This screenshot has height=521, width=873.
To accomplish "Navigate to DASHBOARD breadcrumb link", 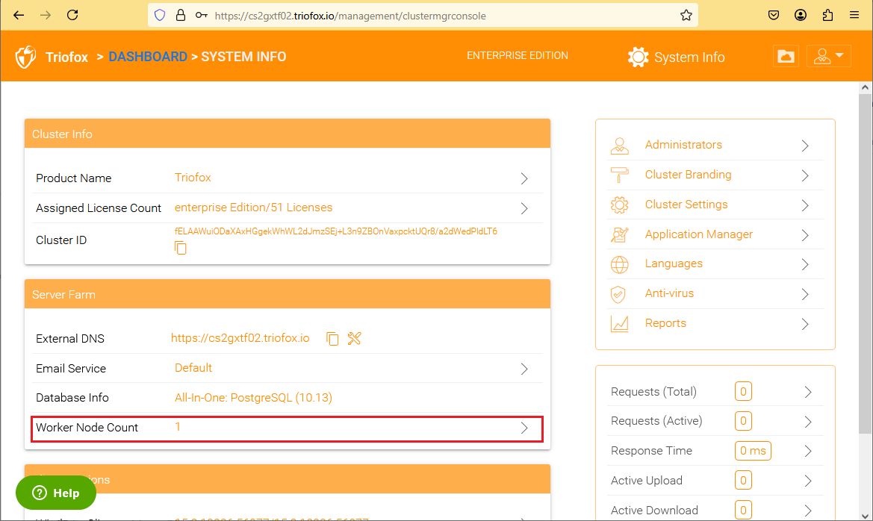I will pos(148,57).
